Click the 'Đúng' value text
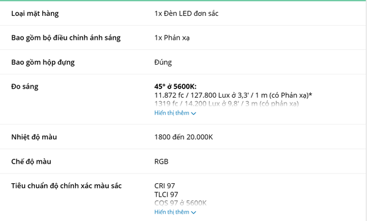Screen dimensions: 367x221 [163, 62]
